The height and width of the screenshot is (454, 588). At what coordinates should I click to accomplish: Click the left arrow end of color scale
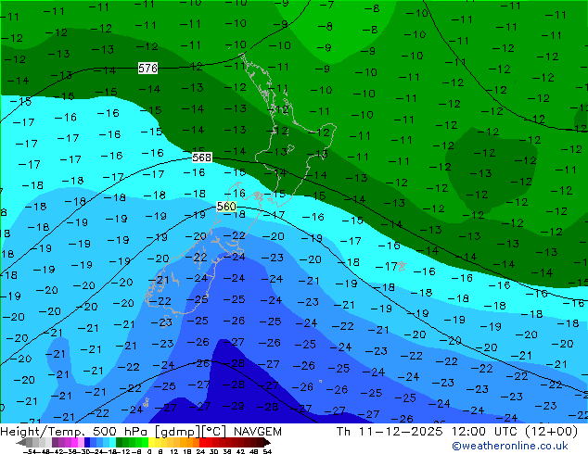(21, 442)
